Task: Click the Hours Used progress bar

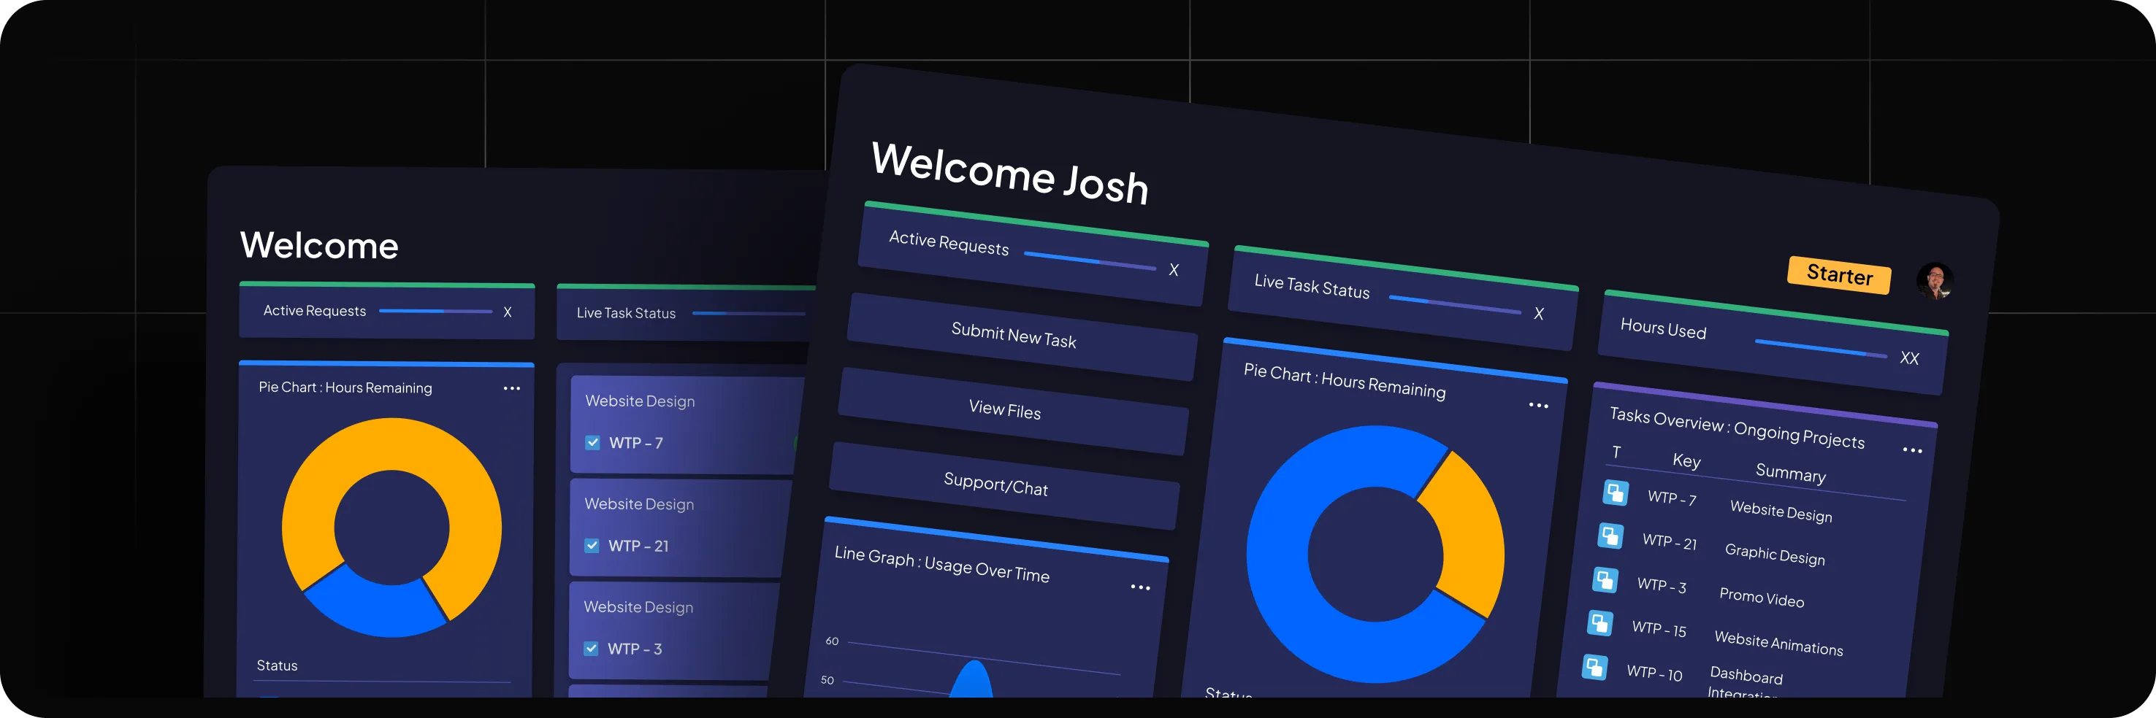Action: (x=1821, y=348)
